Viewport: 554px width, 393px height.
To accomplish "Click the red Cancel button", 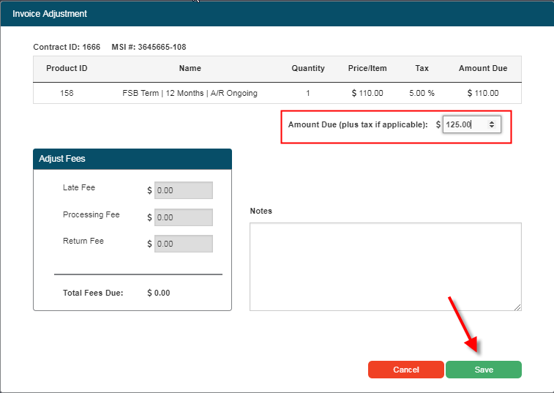I will tap(405, 370).
